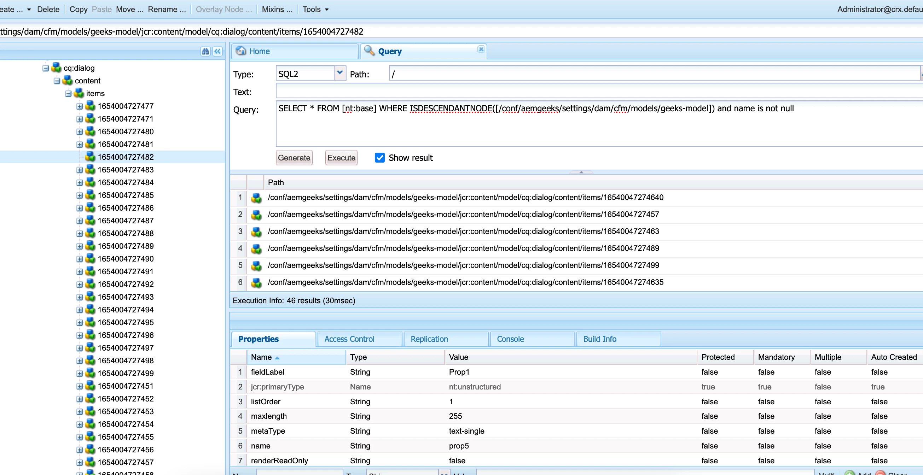
Task: Sort properties by Name column header
Action: click(262, 357)
